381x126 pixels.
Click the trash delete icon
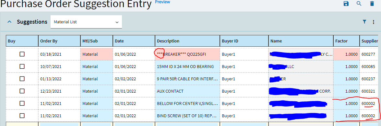click(x=372, y=3)
